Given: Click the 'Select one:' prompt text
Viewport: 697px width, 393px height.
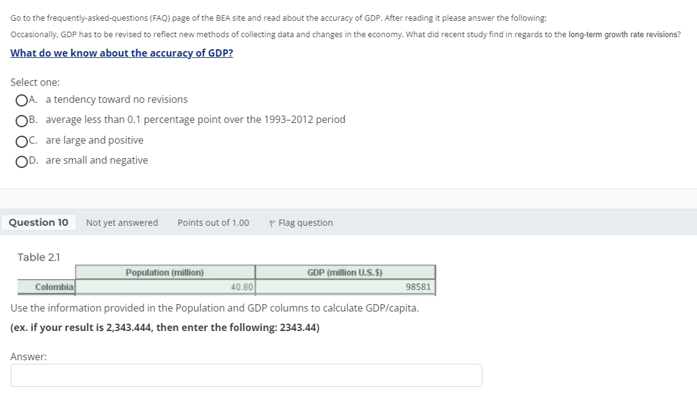Looking at the screenshot, I should [x=35, y=82].
